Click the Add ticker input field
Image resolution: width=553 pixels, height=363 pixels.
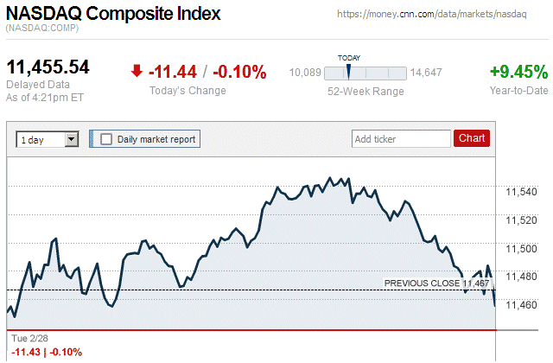401,138
